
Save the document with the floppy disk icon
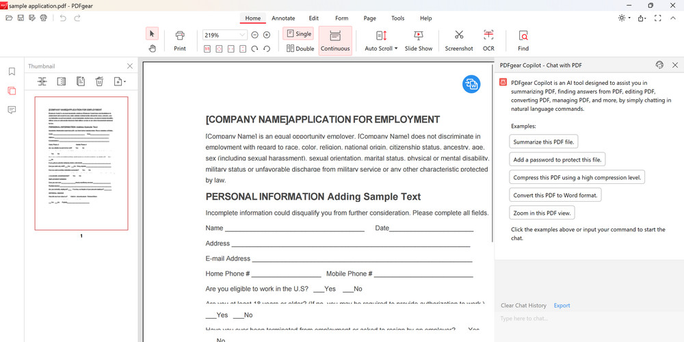pyautogui.click(x=21, y=18)
